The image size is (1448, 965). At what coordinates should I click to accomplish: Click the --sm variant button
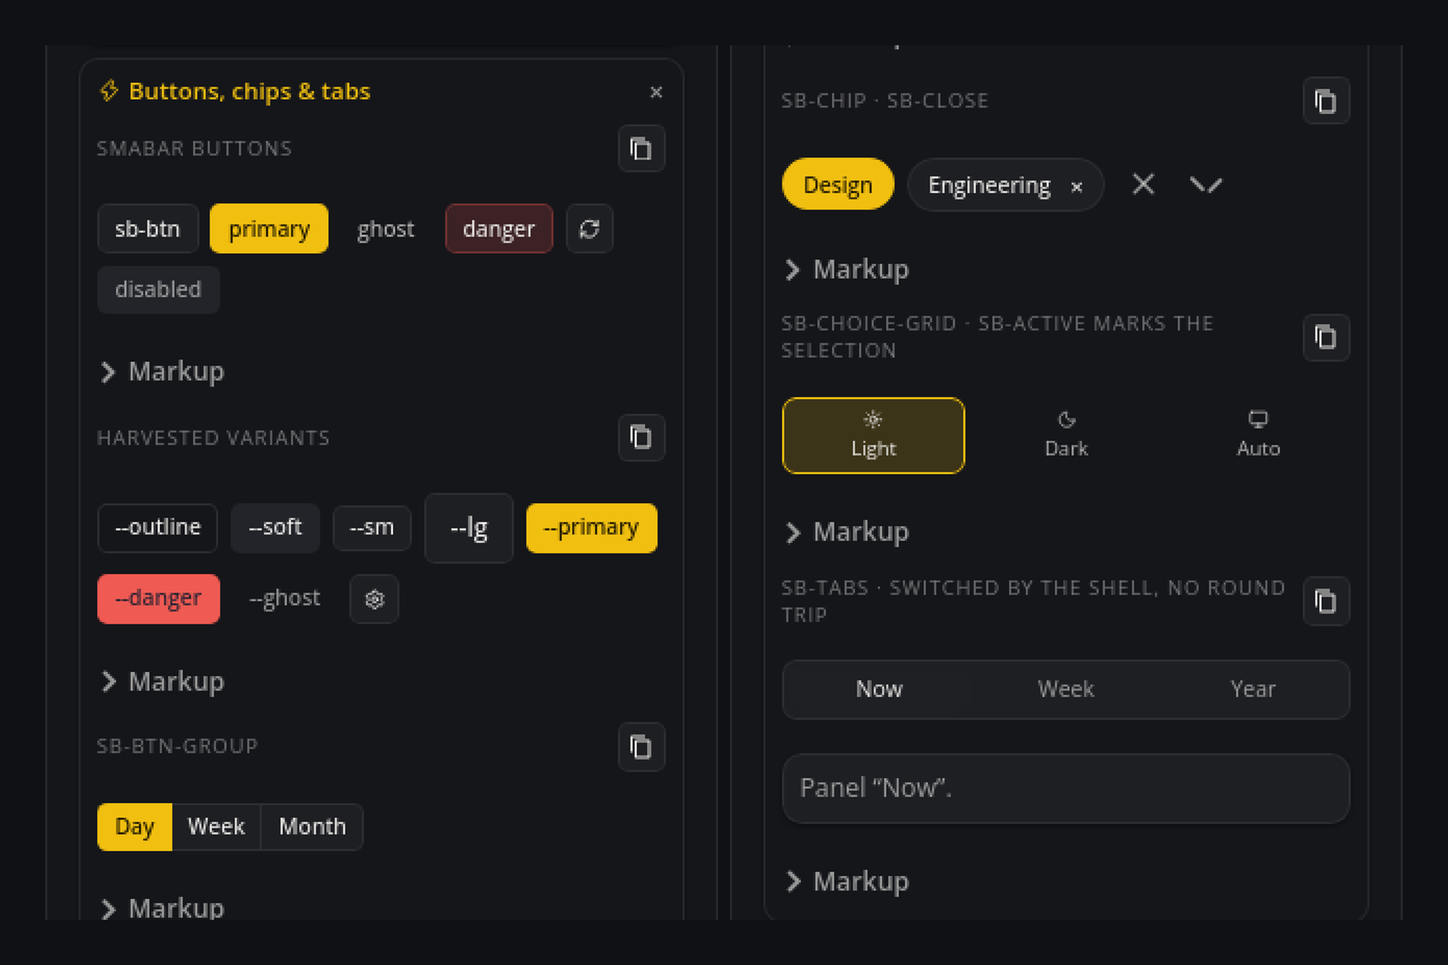pos(372,528)
